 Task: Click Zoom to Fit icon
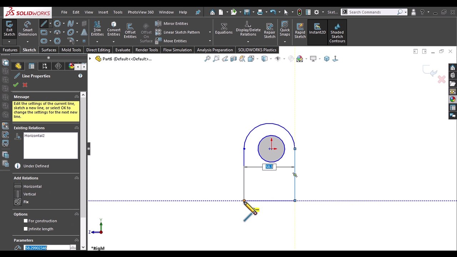pos(207,59)
